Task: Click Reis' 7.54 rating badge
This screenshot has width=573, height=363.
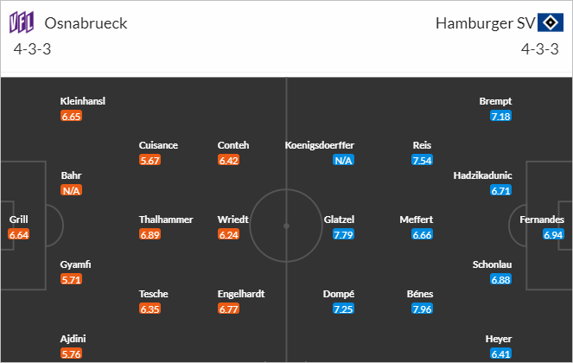Action: click(x=422, y=160)
